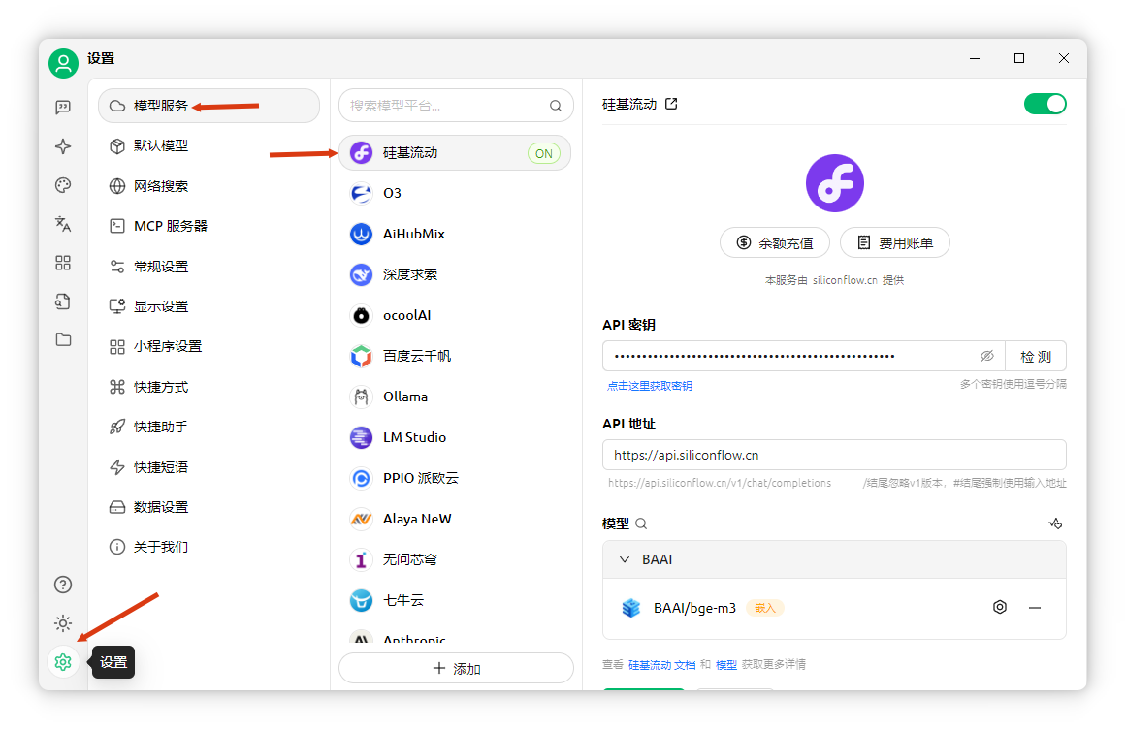This screenshot has width=1126, height=729.
Task: Open 小程序设置 settings page
Action: 209,346
